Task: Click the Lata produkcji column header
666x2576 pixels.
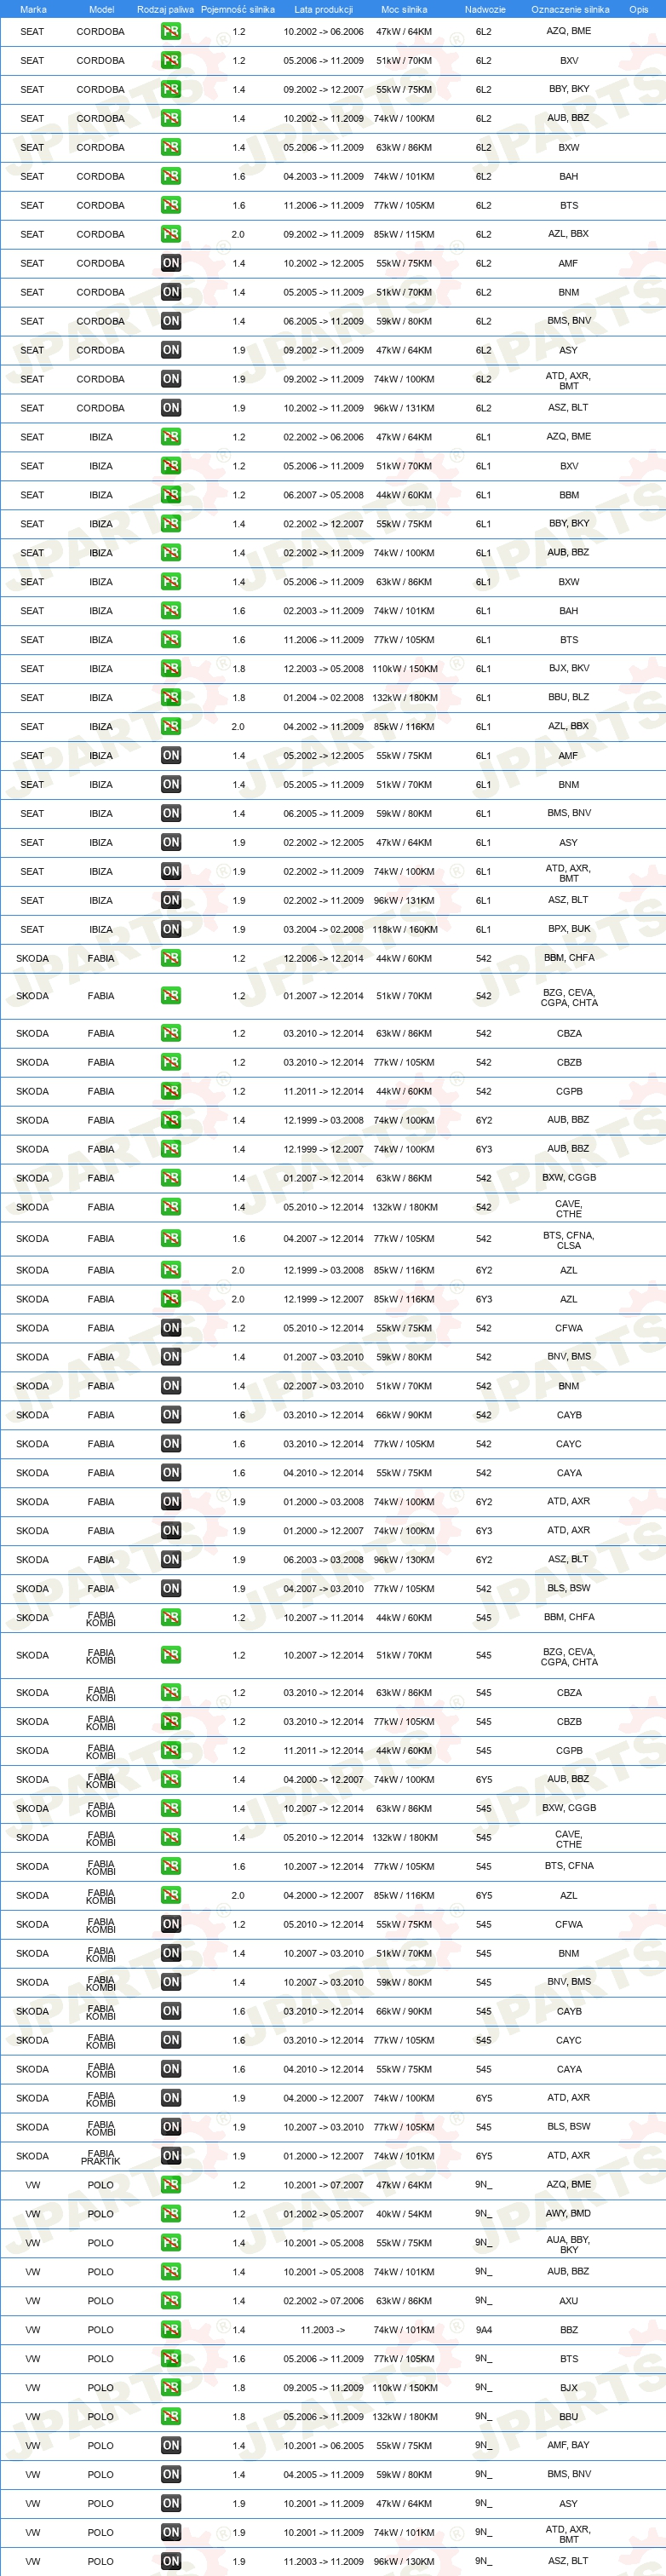Action: pyautogui.click(x=323, y=9)
